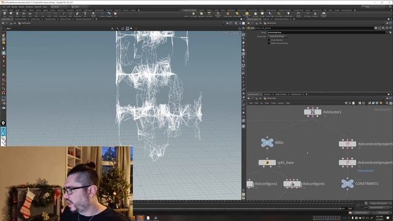Image resolution: width=393 pixels, height=221 pixels.
Task: Select the Torus shelf tool
Action: [24, 15]
